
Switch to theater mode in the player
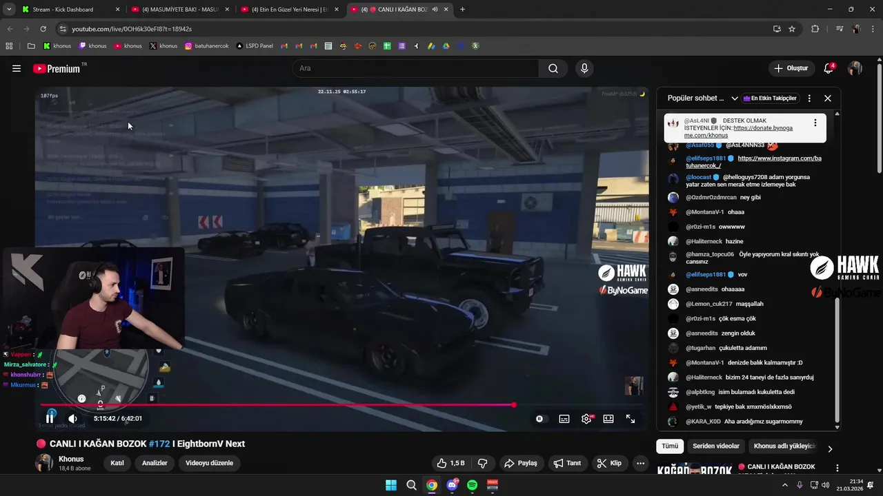(608, 418)
